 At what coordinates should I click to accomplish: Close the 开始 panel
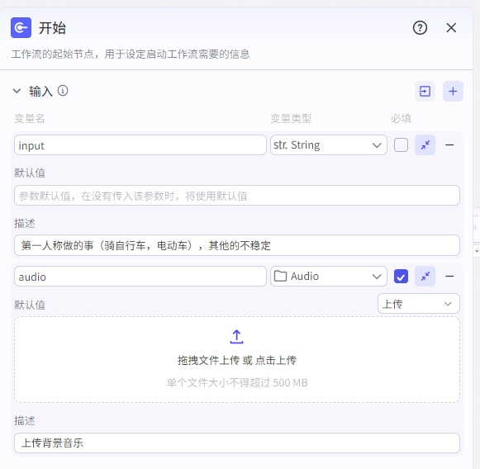[x=451, y=28]
